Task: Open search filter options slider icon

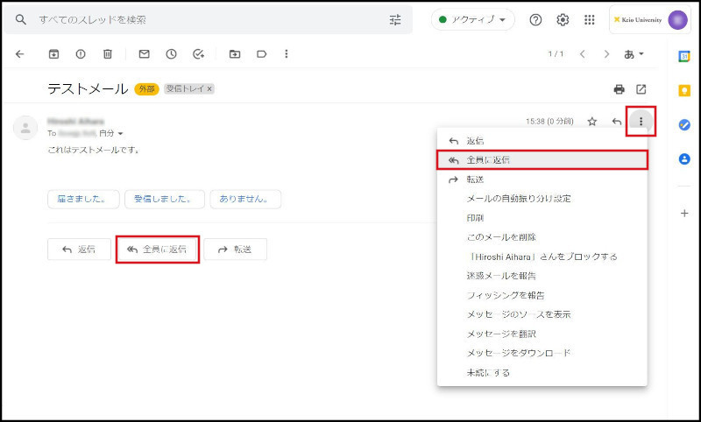Action: tap(395, 19)
